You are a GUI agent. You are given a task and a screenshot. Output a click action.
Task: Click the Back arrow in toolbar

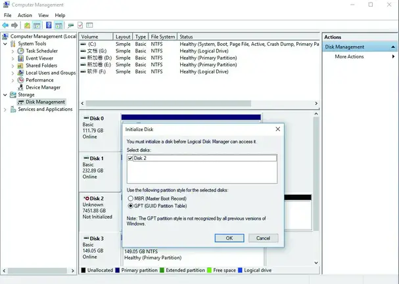tap(5, 25)
